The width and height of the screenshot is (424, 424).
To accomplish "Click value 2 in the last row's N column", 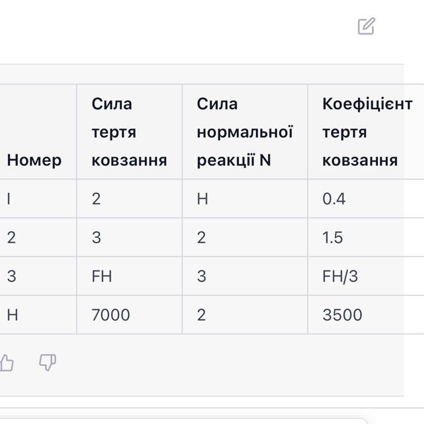I will (245, 315).
